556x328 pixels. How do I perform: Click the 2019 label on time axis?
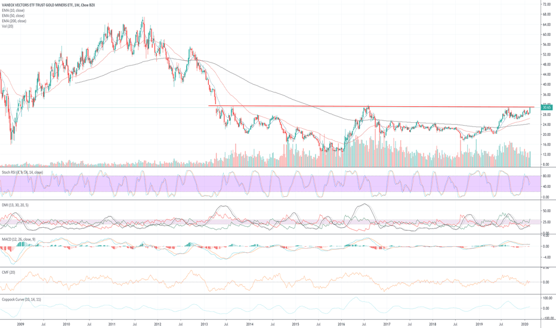pos(479,324)
